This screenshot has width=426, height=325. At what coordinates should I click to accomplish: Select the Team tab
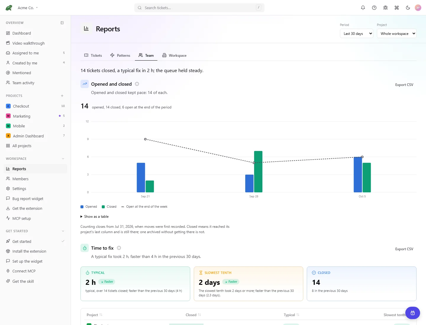pyautogui.click(x=146, y=55)
